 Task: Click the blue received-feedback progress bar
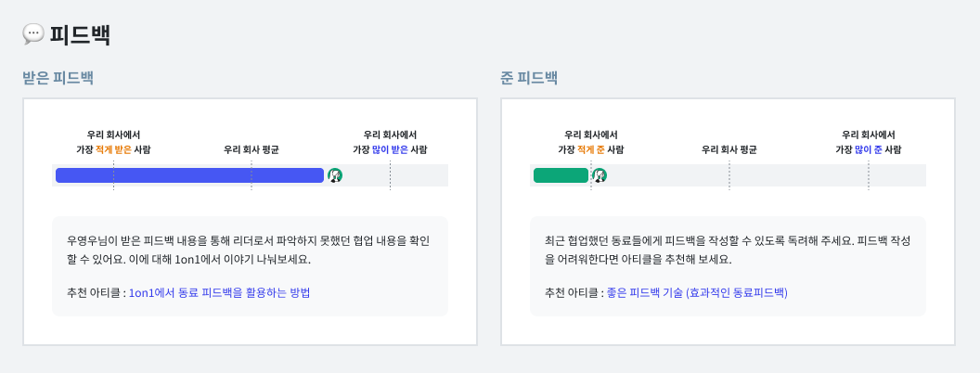pyautogui.click(x=189, y=175)
